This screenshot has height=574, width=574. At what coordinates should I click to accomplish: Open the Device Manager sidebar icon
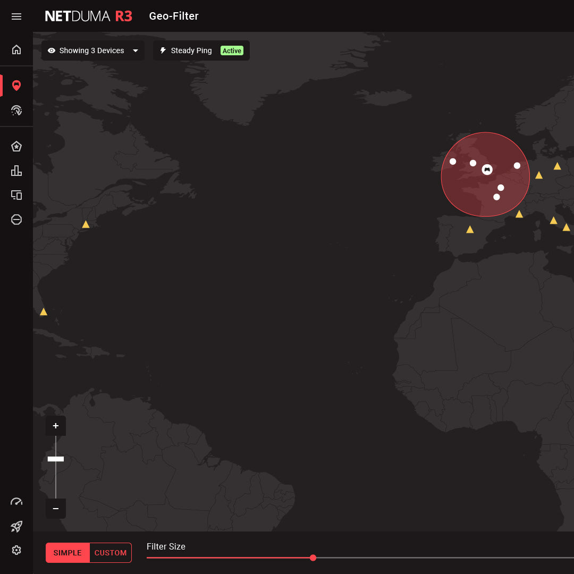click(x=16, y=195)
